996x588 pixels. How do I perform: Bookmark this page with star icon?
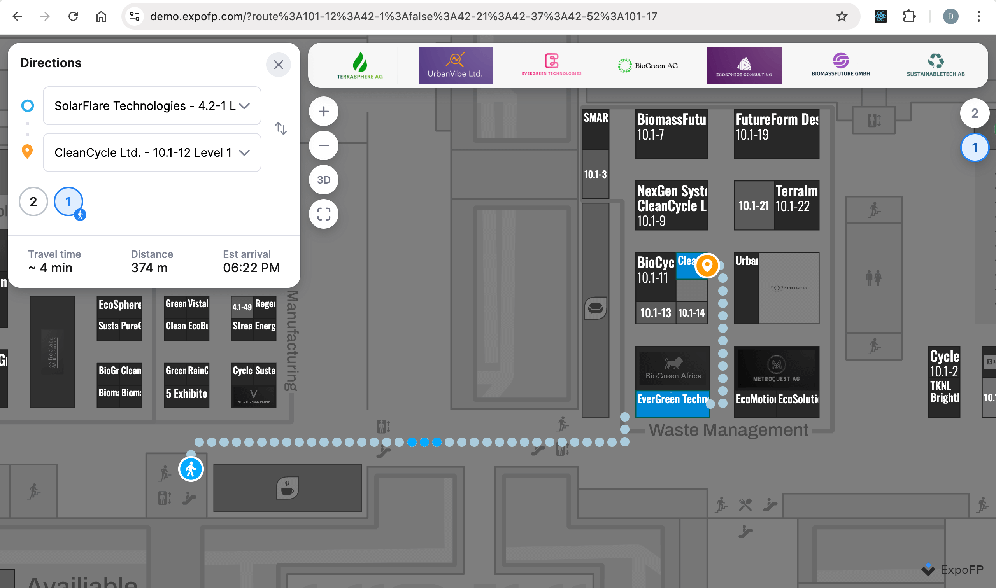click(x=842, y=16)
